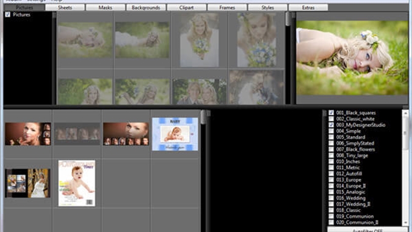Uncheck the Pictures folder checkbox

pyautogui.click(x=7, y=15)
